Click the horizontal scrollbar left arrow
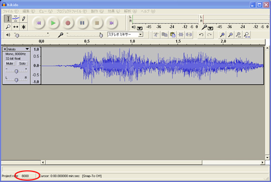The image size is (271, 182). [43, 162]
